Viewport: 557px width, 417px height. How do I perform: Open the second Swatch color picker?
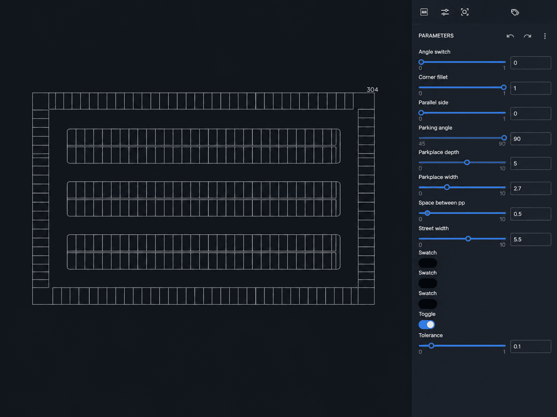428,283
